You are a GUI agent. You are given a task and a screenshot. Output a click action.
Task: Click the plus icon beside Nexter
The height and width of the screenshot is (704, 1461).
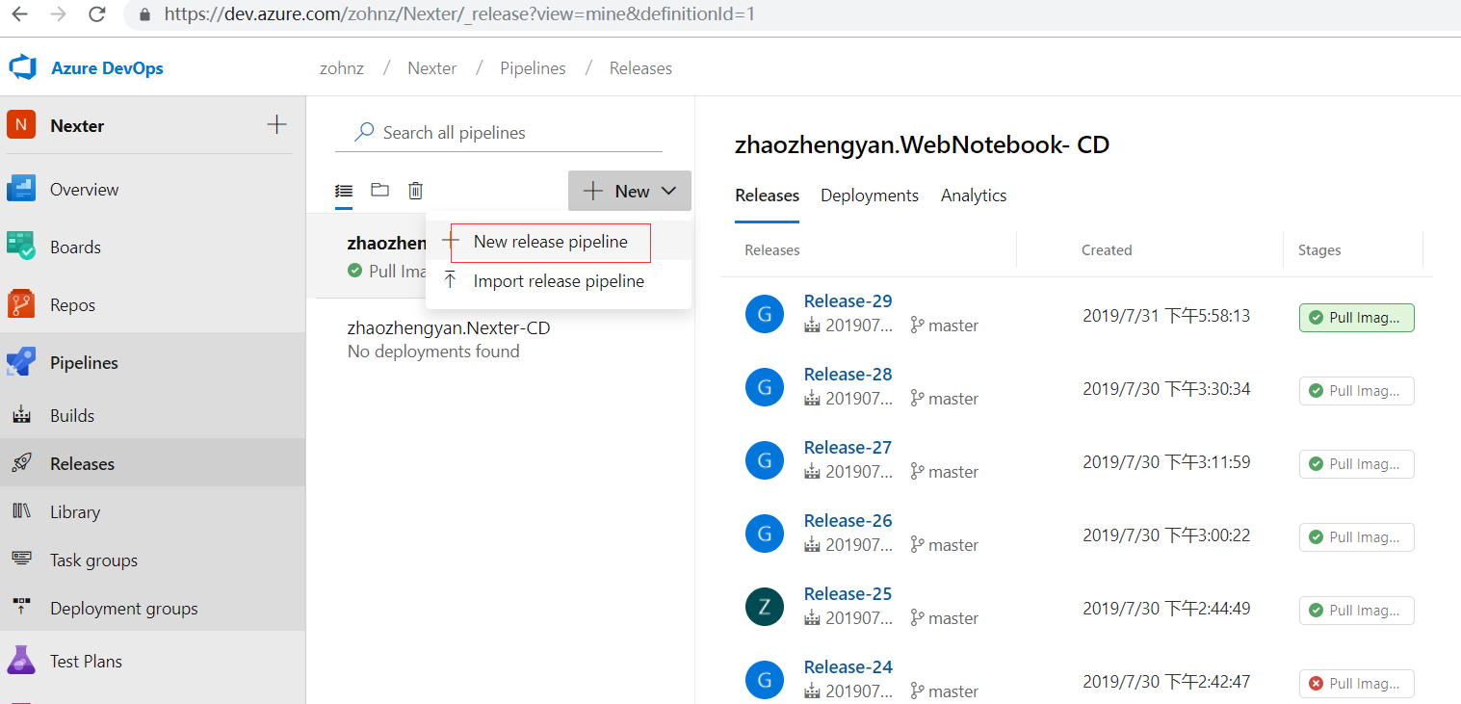point(276,124)
